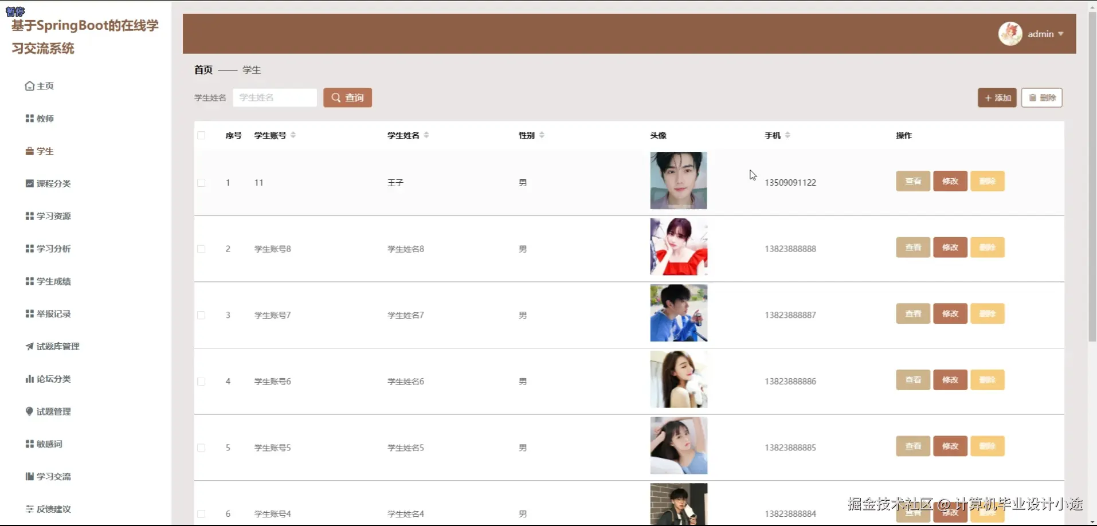Sort by 性别 column arrows
This screenshot has width=1097, height=526.
point(542,135)
